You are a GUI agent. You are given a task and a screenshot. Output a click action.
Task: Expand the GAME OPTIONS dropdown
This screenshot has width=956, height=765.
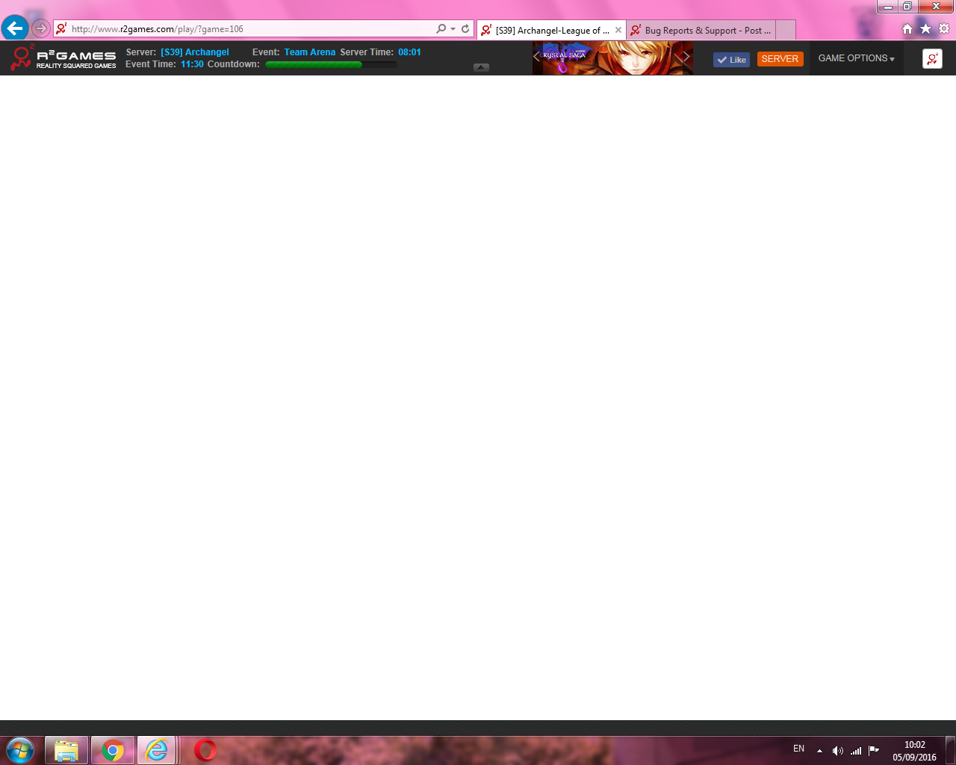856,58
